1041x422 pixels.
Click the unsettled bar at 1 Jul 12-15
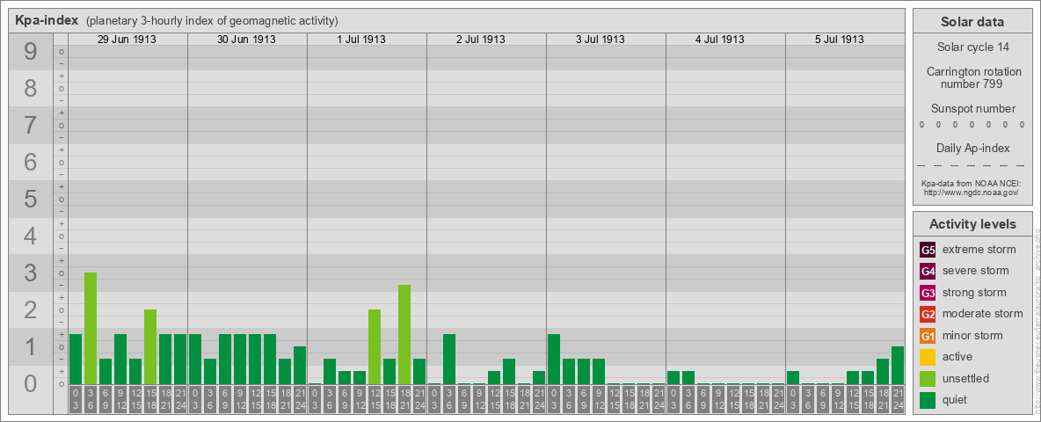pyautogui.click(x=375, y=347)
